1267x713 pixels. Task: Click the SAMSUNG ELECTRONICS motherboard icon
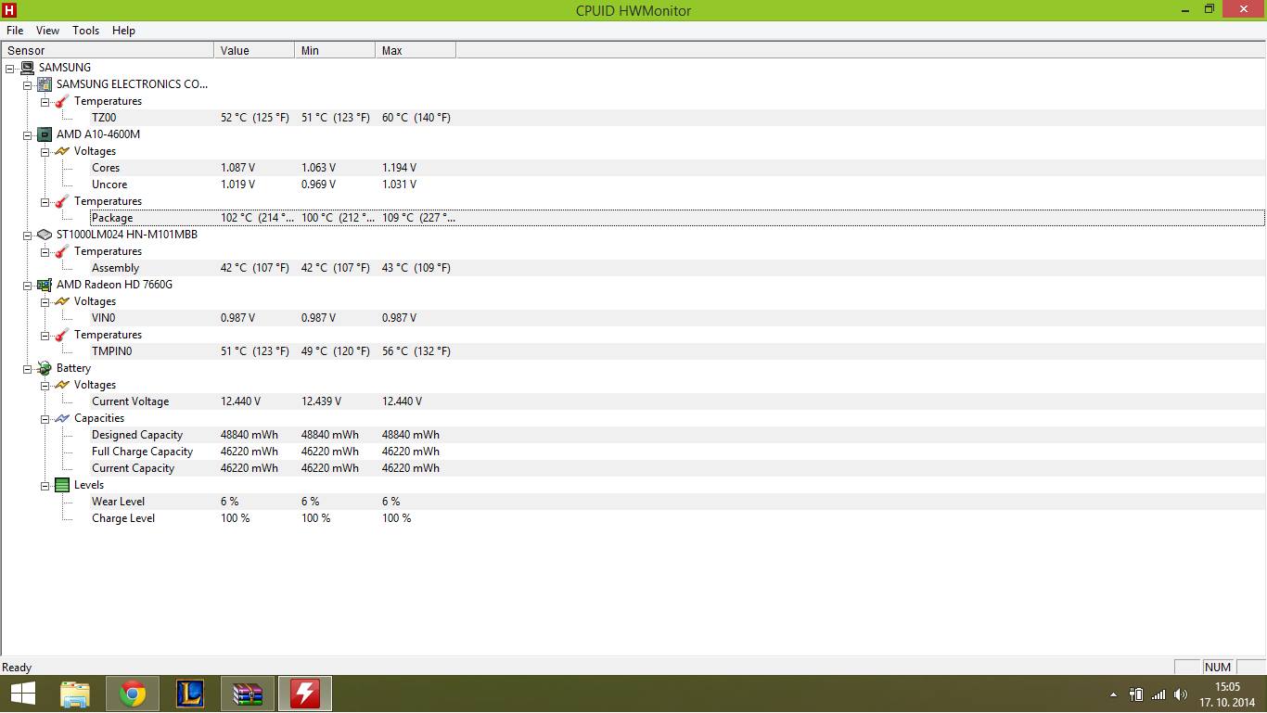pyautogui.click(x=45, y=84)
